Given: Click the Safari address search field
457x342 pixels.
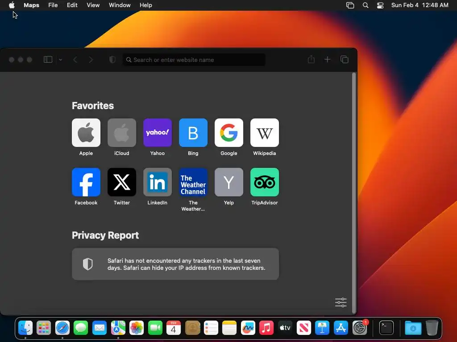Looking at the screenshot, I should [194, 60].
